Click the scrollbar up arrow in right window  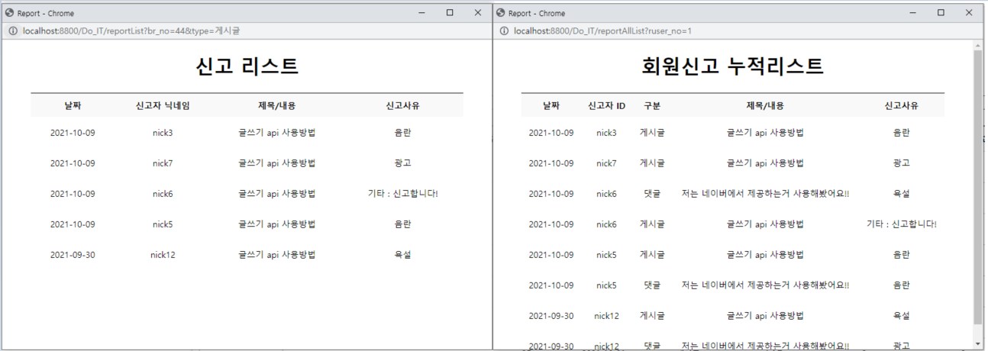click(x=978, y=46)
